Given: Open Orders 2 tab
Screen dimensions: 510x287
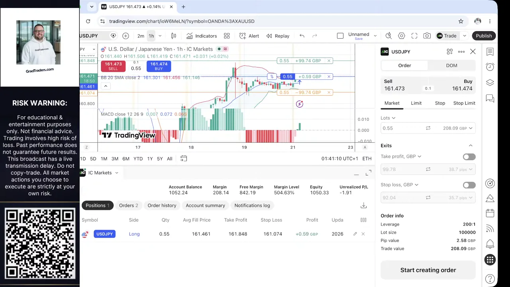Looking at the screenshot, I should [128, 206].
